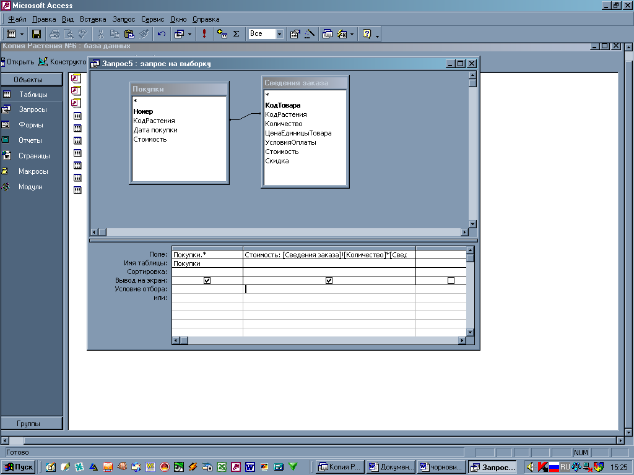Open the Top Values 'Все' dropdown
The image size is (634, 475).
pyautogui.click(x=279, y=34)
